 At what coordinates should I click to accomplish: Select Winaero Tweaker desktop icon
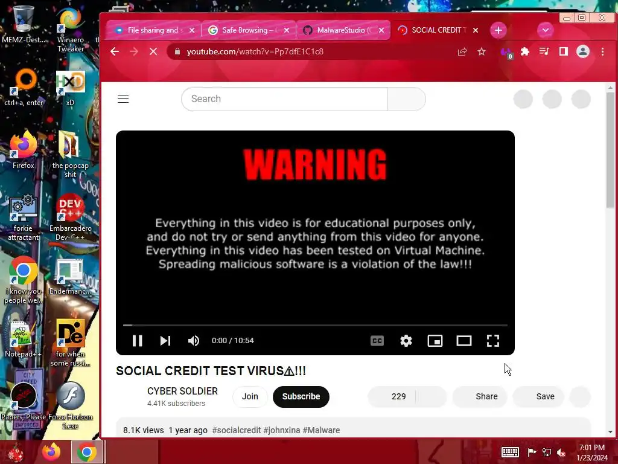(x=71, y=29)
